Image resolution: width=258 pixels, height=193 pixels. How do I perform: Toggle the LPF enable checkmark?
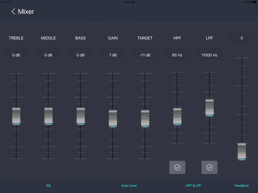coord(209,167)
